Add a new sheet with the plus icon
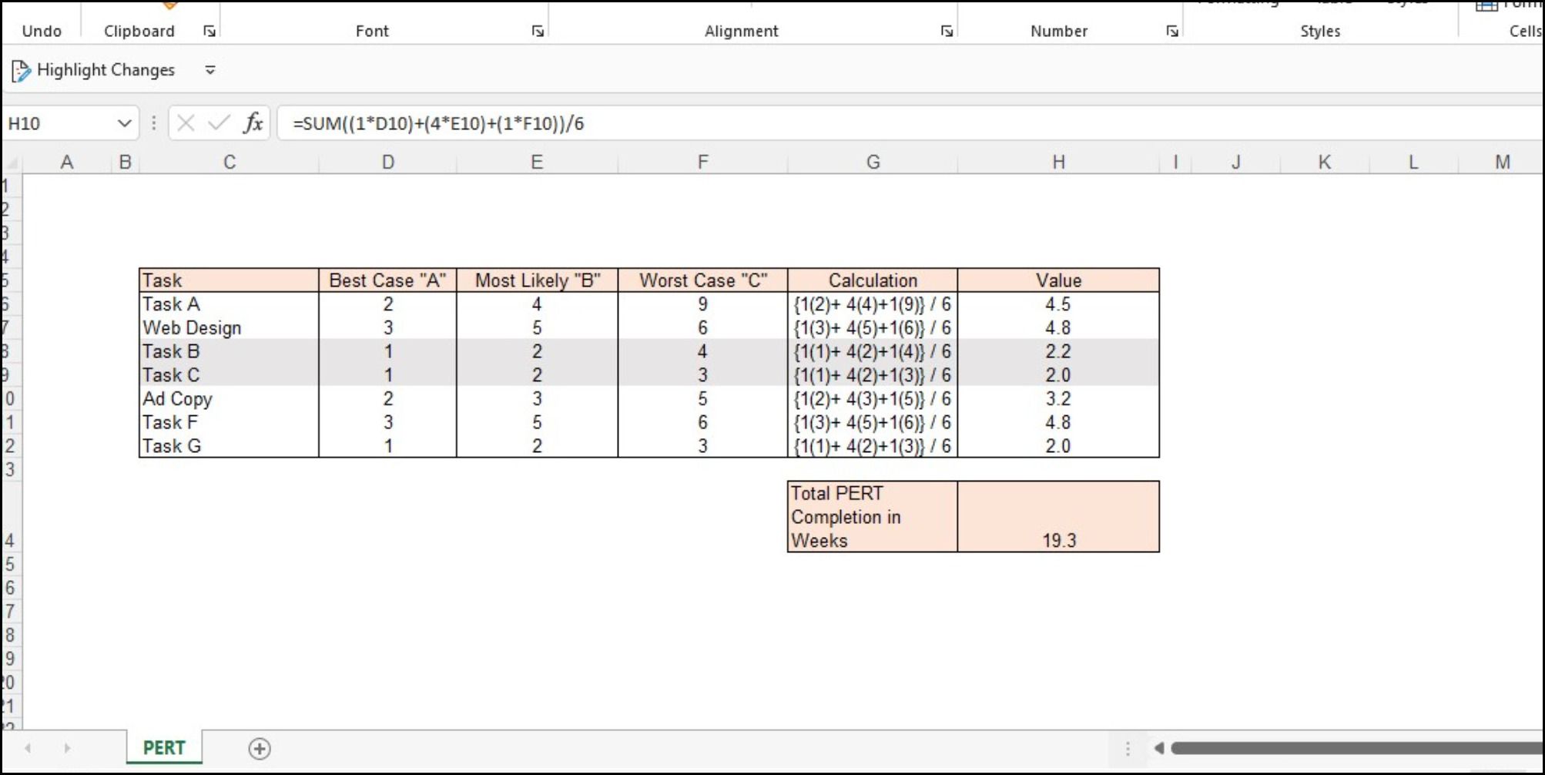The width and height of the screenshot is (1545, 775). [x=260, y=749]
